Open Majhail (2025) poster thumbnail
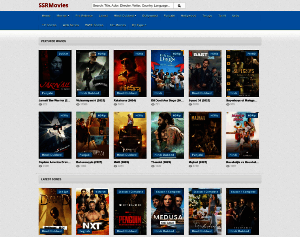This screenshot has height=237, width=300. pos(205,135)
